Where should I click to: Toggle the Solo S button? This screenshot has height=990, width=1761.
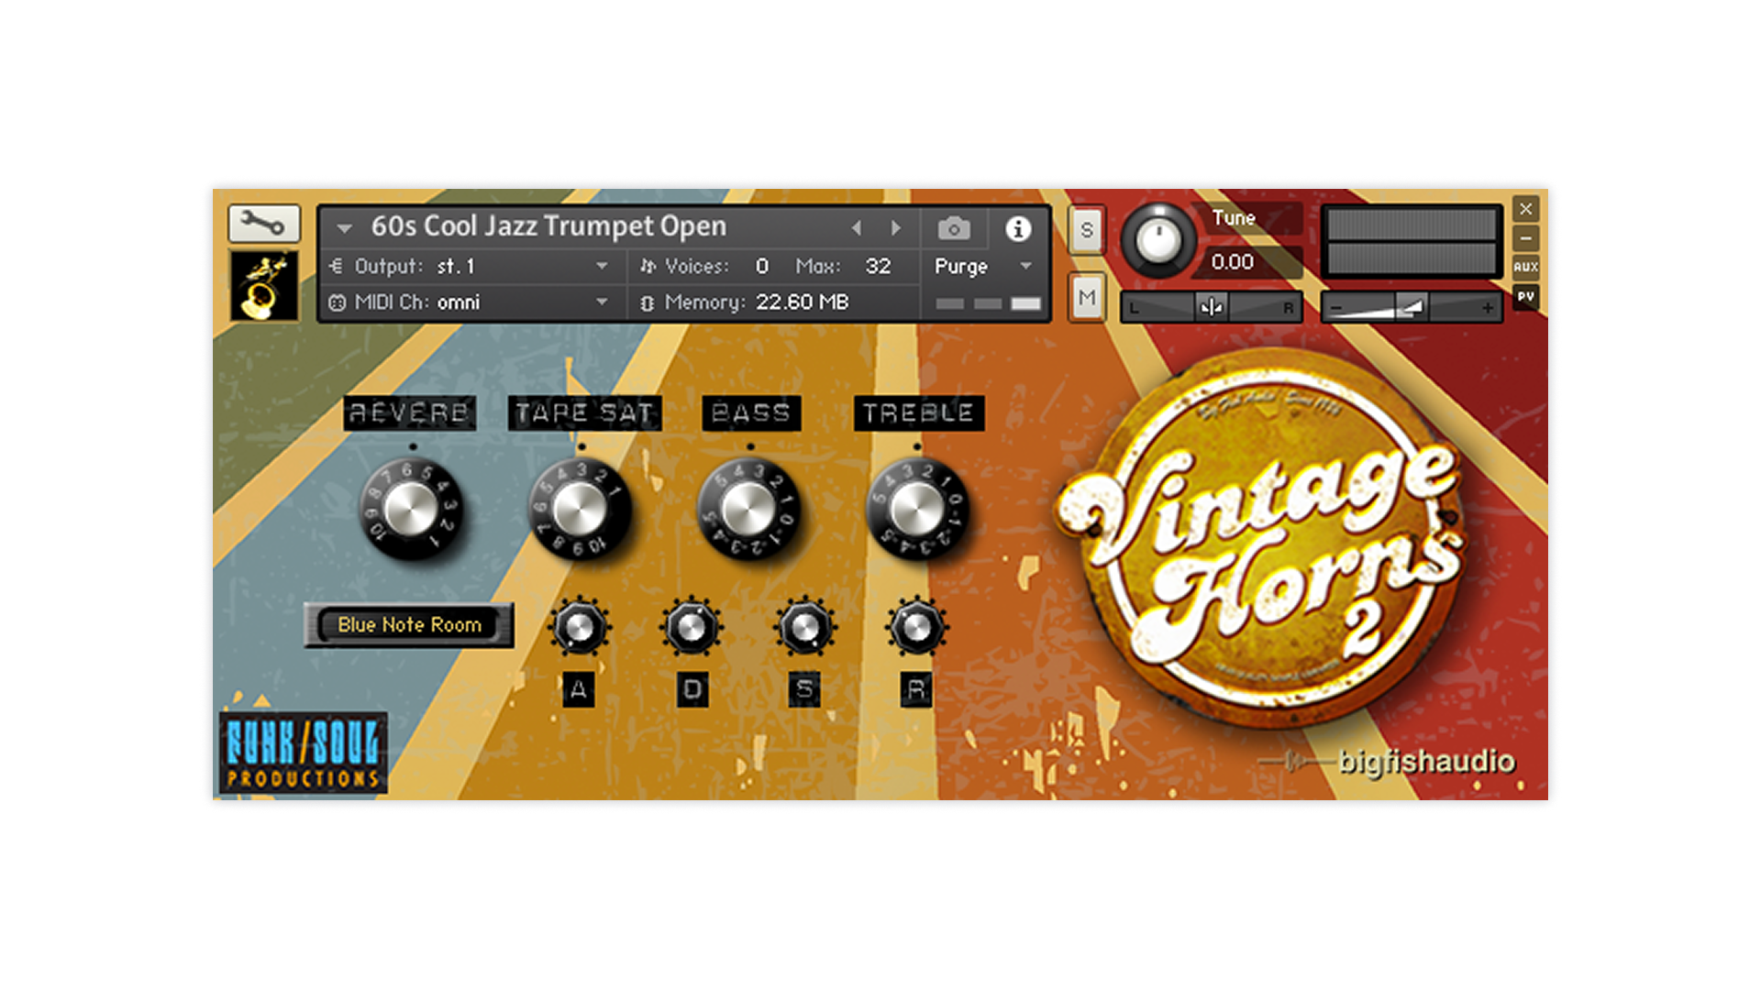[1087, 229]
